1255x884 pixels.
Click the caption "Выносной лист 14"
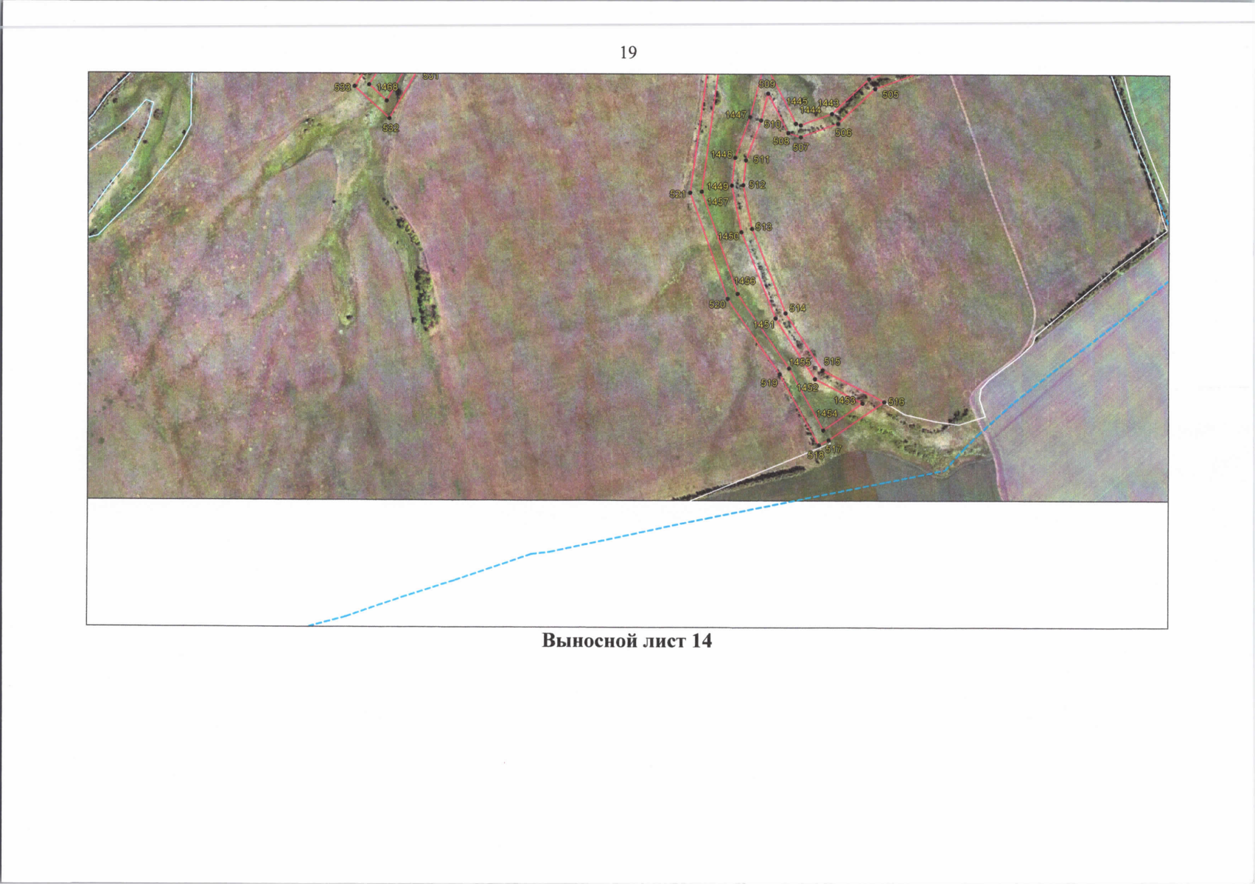(x=626, y=641)
